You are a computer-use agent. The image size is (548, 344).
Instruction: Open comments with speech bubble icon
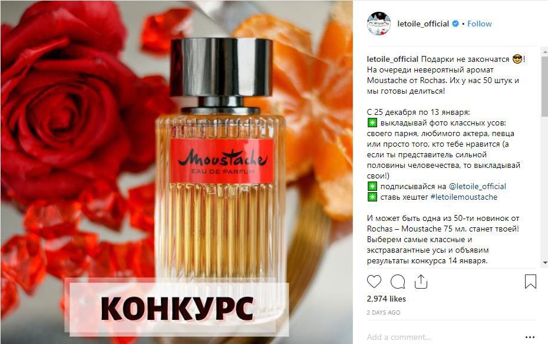click(398, 282)
